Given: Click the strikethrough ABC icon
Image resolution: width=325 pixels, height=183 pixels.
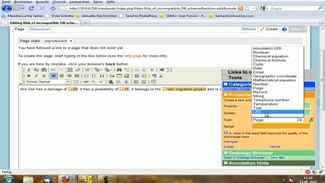Looking at the screenshot, I should pos(86,82).
